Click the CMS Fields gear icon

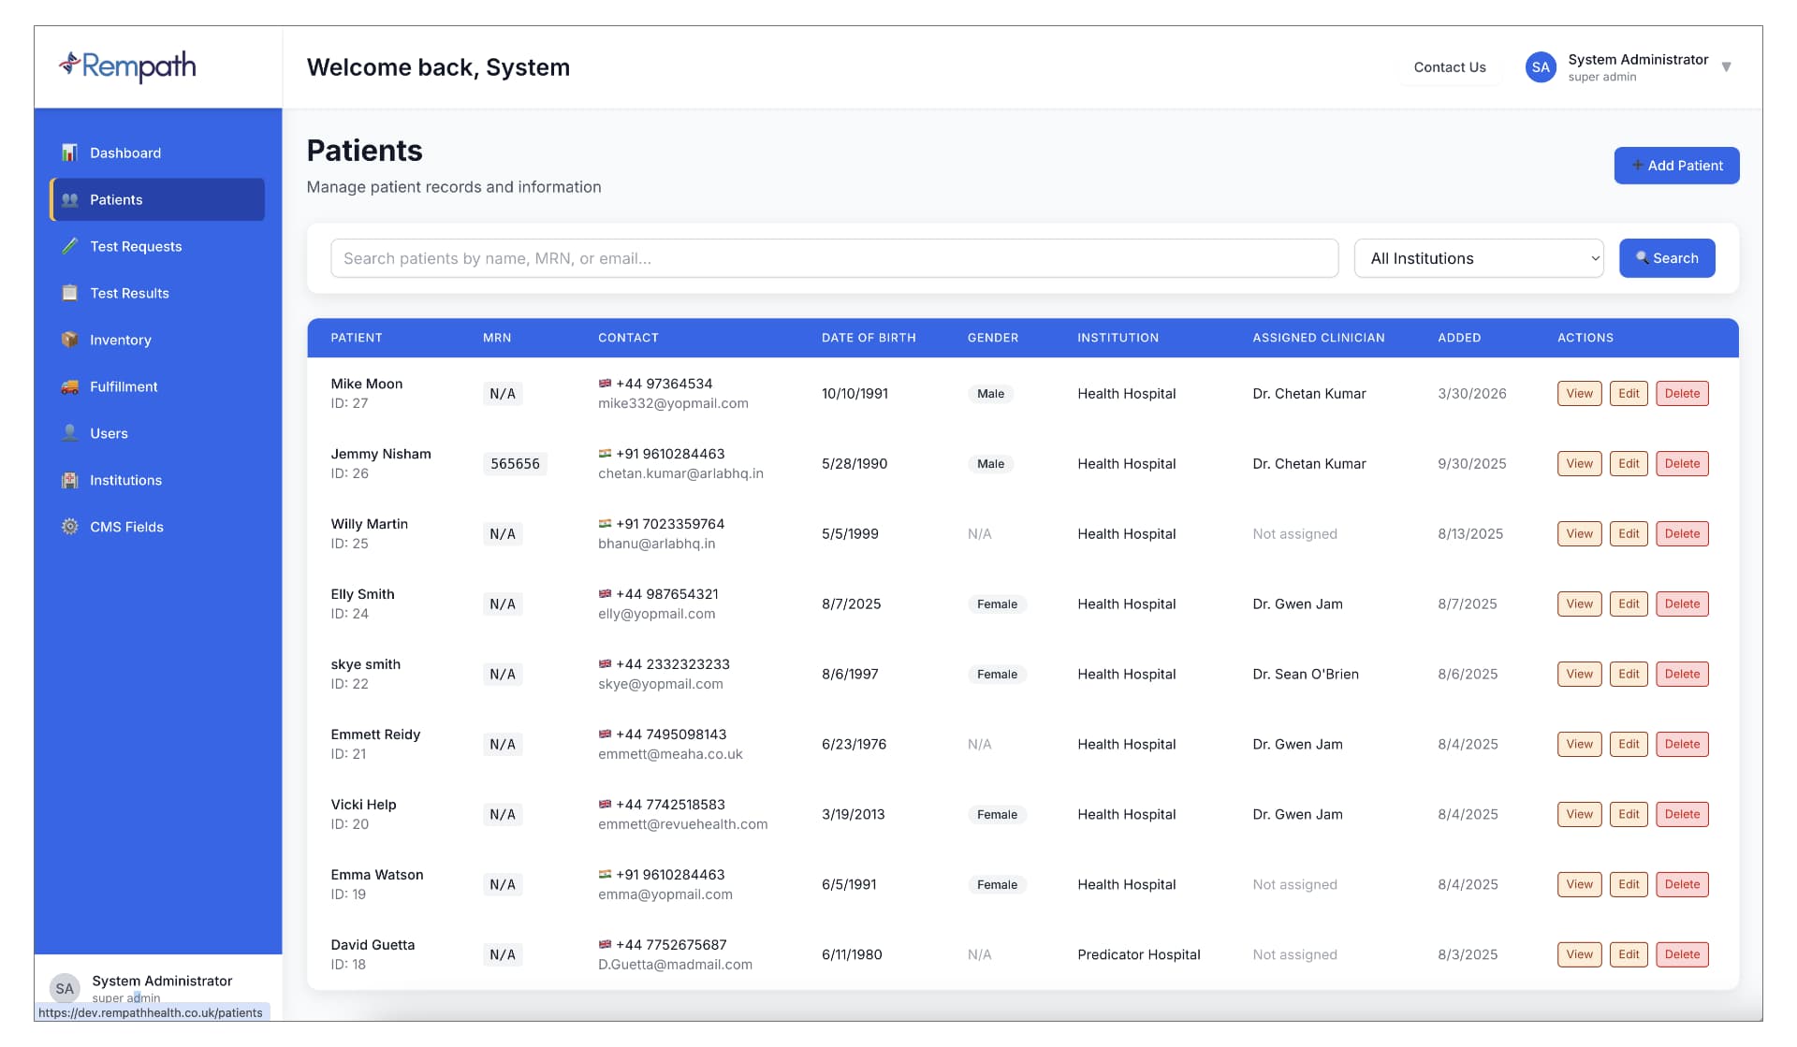click(69, 527)
